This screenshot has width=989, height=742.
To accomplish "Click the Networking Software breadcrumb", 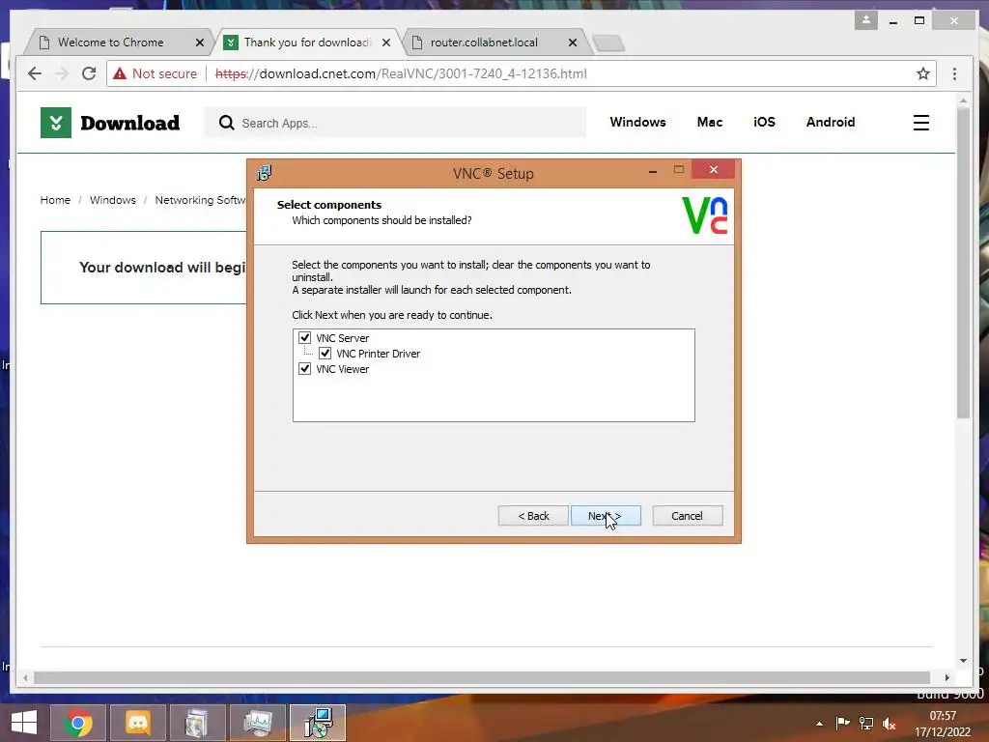I will click(x=201, y=200).
